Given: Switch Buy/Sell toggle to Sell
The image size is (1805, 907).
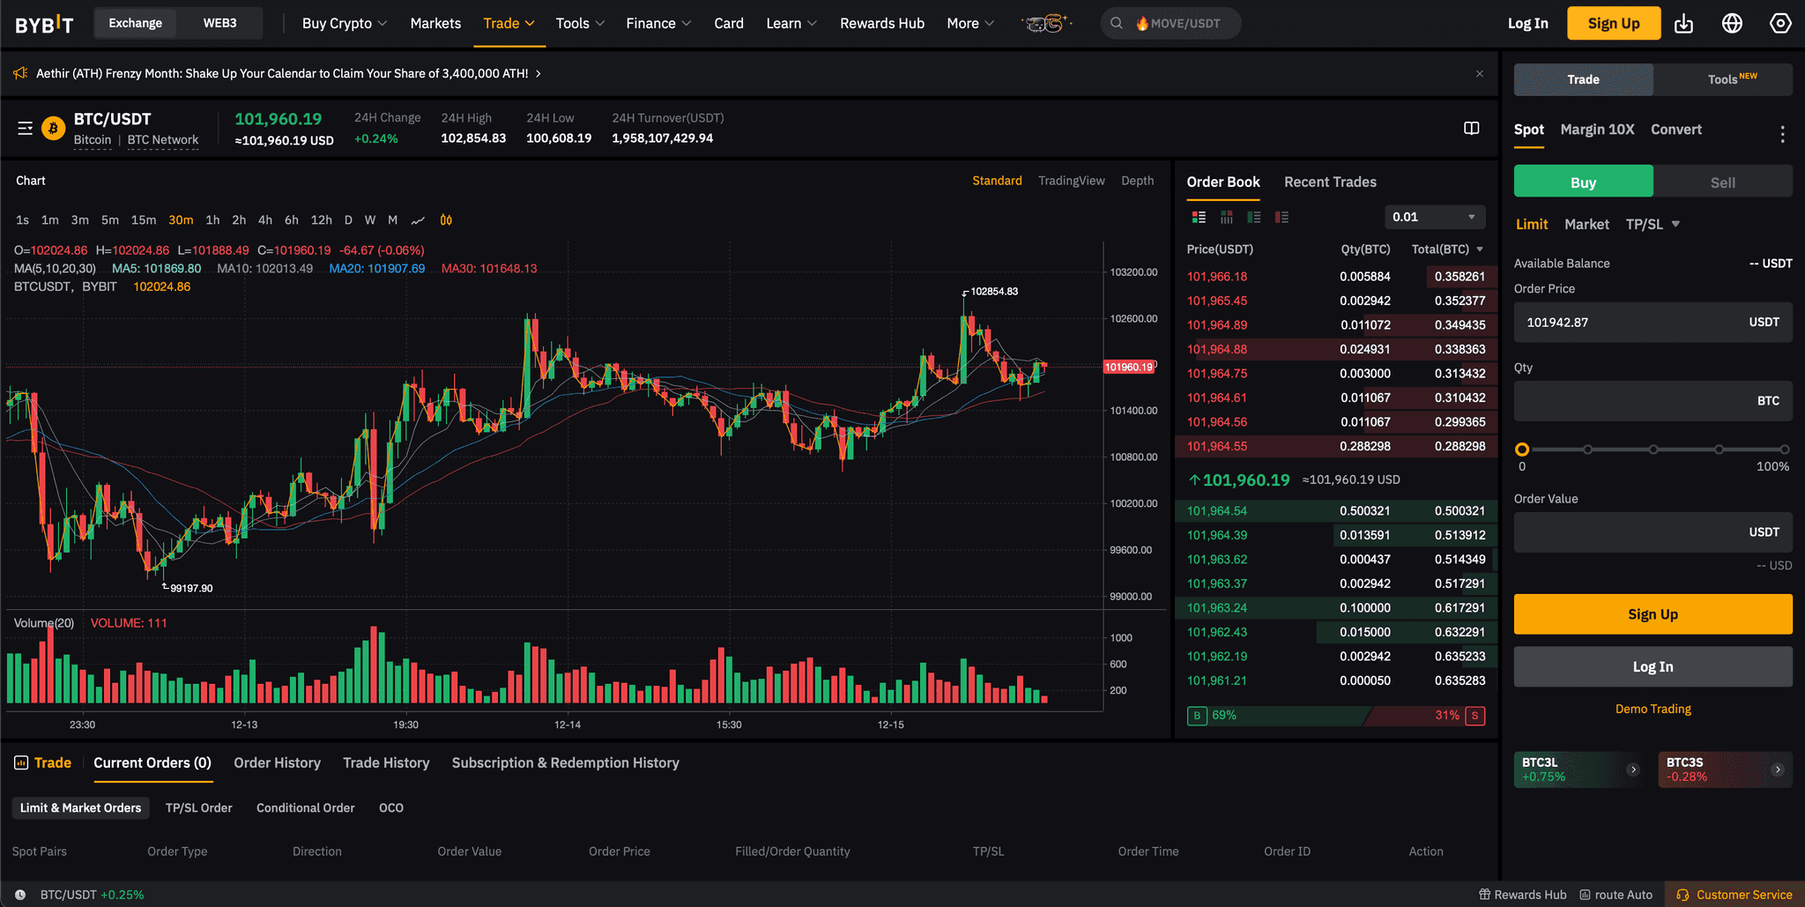Looking at the screenshot, I should (1722, 181).
